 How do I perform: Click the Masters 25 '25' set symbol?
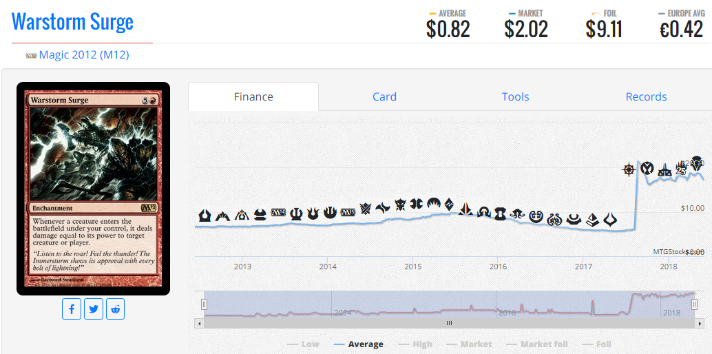(x=681, y=169)
